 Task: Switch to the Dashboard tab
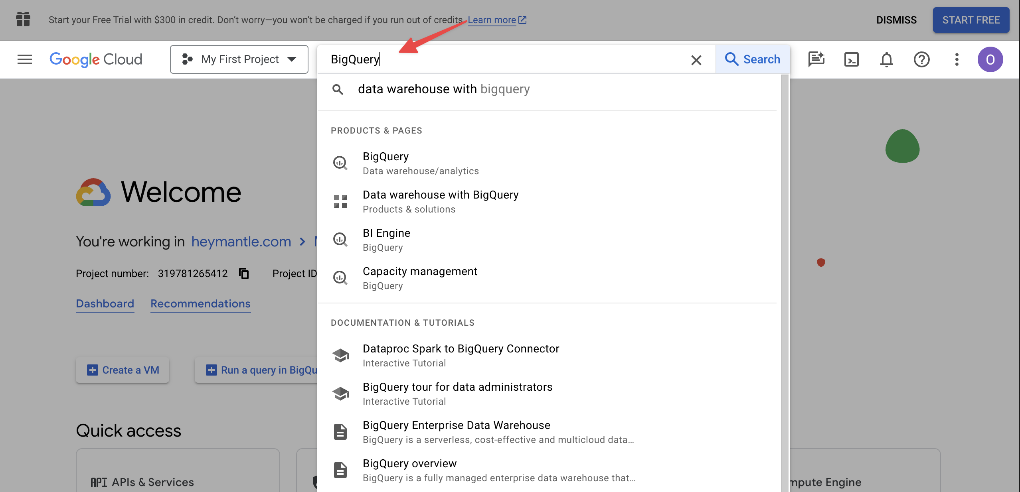105,304
